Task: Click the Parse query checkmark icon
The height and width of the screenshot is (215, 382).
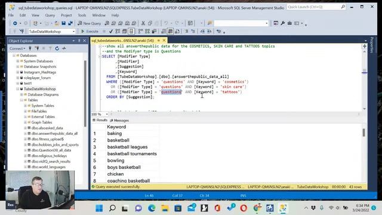Action: [x=111, y=32]
